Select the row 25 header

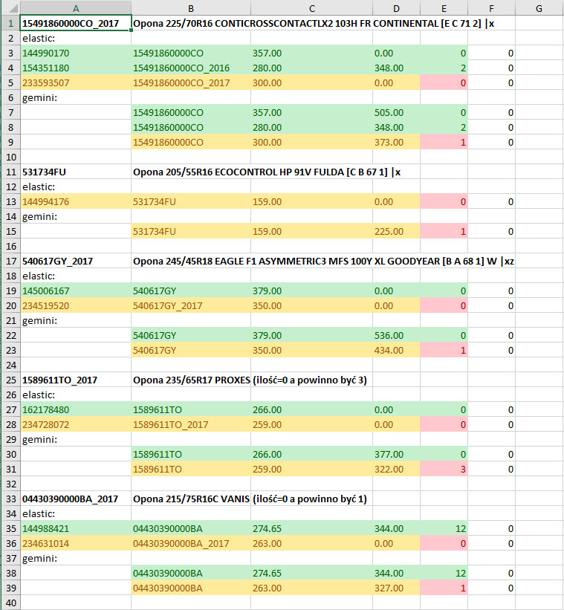pos(10,380)
